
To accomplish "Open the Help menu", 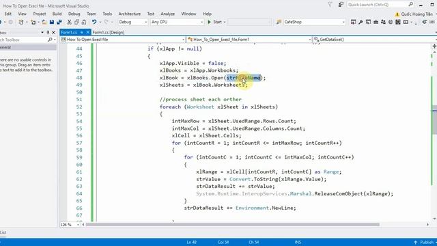I will (x=207, y=14).
